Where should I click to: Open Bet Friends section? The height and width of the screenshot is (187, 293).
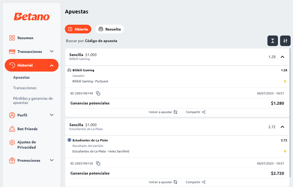tap(27, 129)
